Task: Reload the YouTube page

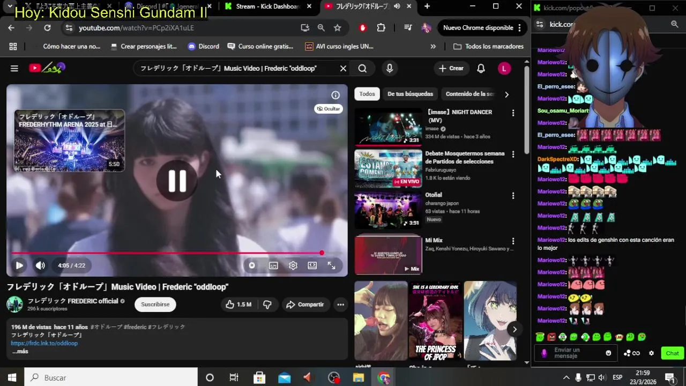Action: pyautogui.click(x=47, y=28)
